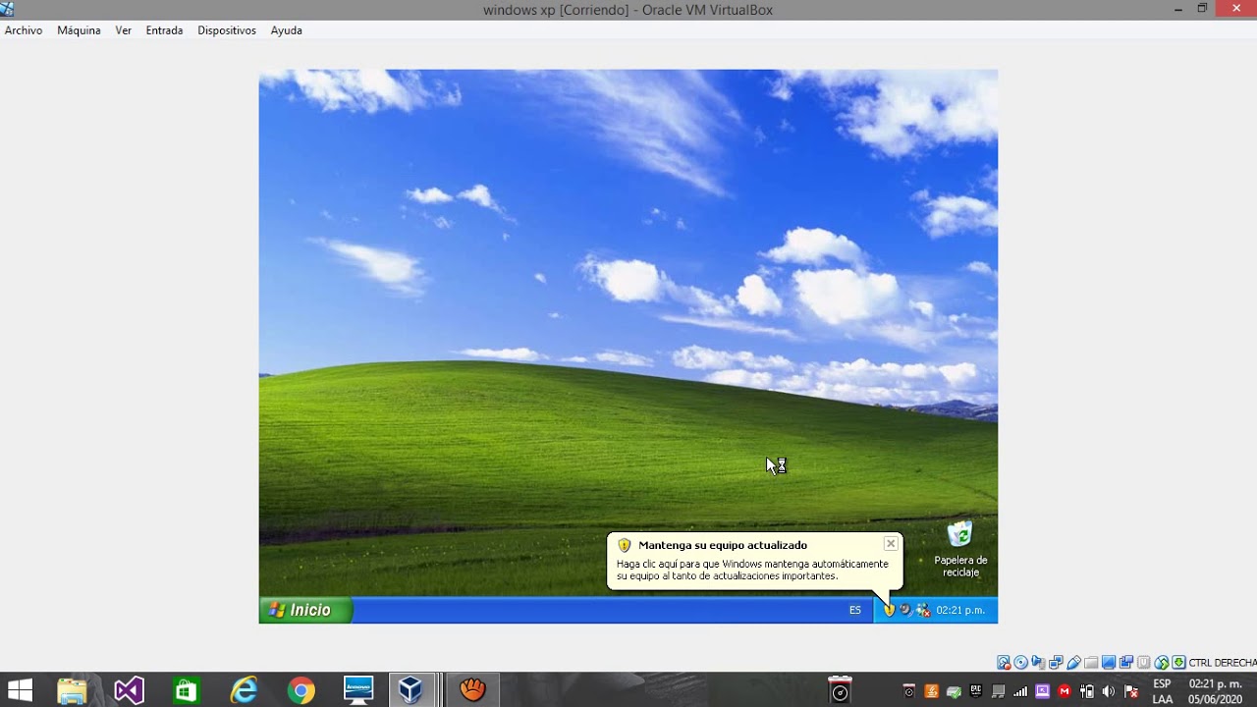The width and height of the screenshot is (1257, 707).
Task: Click the purple laptop icon in host tray
Action: click(x=1043, y=691)
